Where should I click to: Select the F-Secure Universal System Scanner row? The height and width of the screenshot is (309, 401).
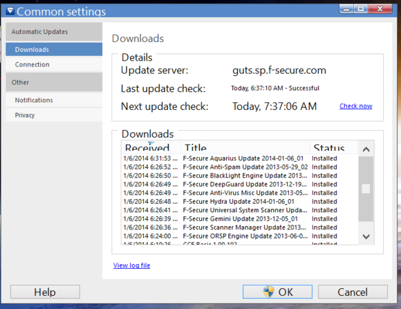(x=240, y=210)
